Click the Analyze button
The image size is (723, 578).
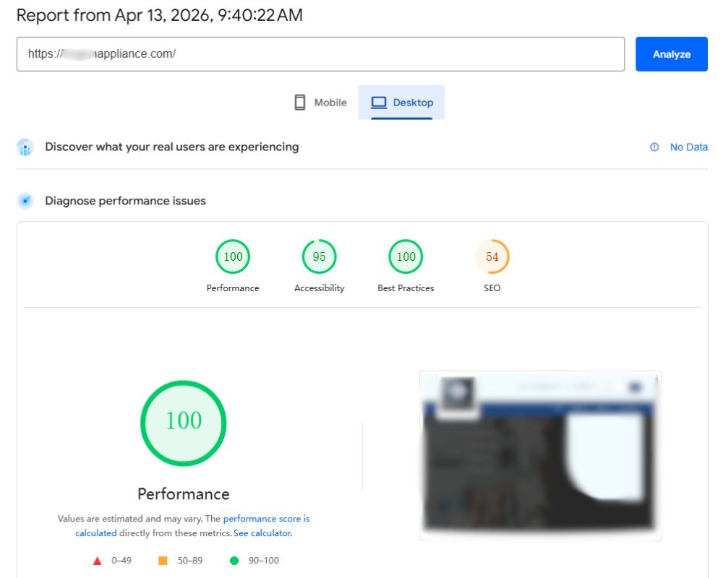pyautogui.click(x=671, y=54)
